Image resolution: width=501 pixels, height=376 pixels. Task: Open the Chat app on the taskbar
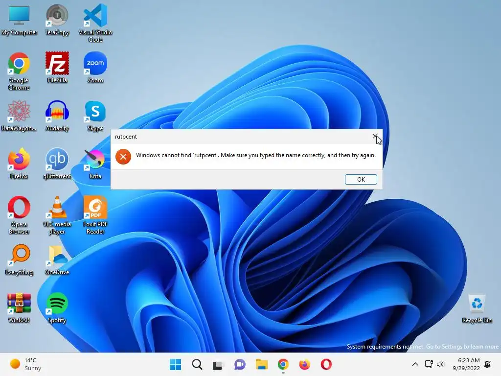click(240, 364)
